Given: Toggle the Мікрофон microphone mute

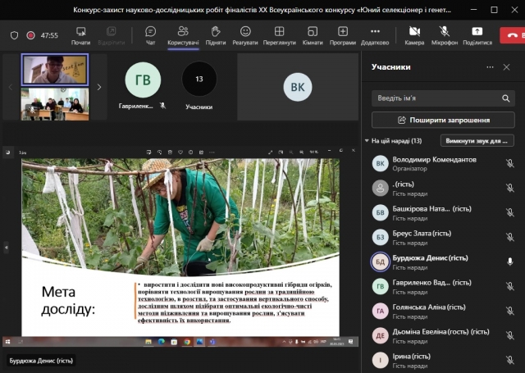Looking at the screenshot, I should 445,34.
